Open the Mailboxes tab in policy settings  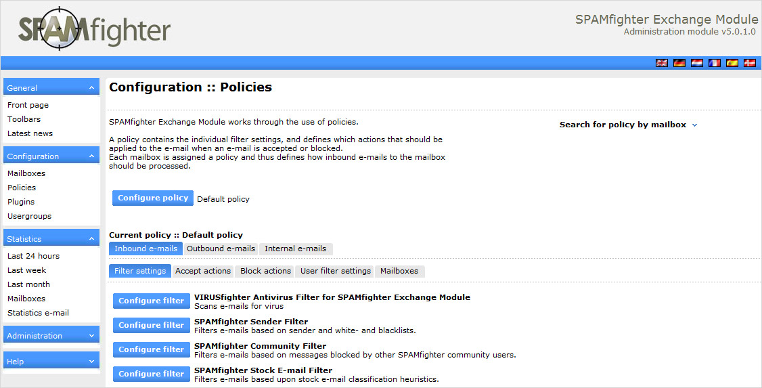[399, 271]
